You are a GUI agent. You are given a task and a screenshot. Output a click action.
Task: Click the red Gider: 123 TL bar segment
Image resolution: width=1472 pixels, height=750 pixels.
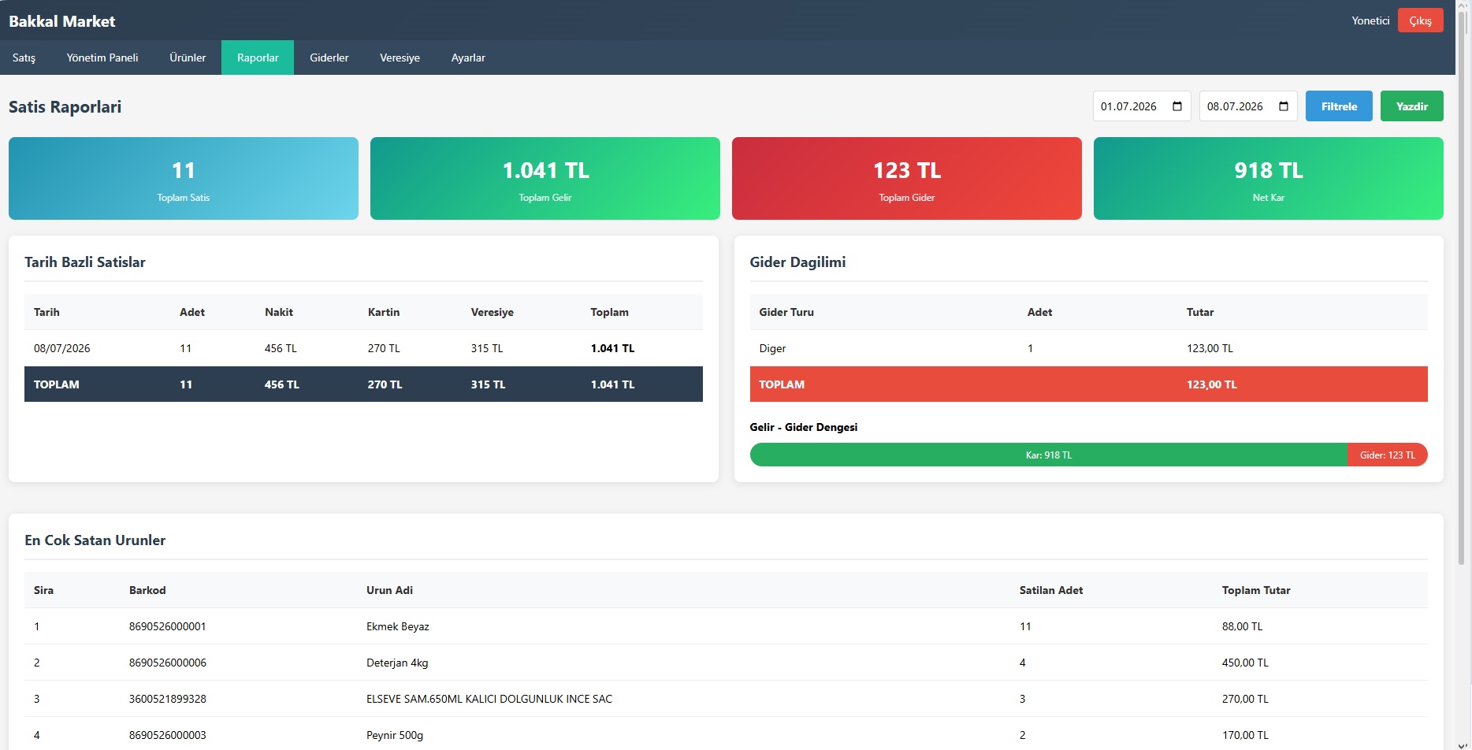pyautogui.click(x=1388, y=455)
